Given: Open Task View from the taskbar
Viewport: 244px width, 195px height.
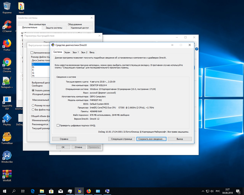Looking at the screenshot, I should (23, 191).
